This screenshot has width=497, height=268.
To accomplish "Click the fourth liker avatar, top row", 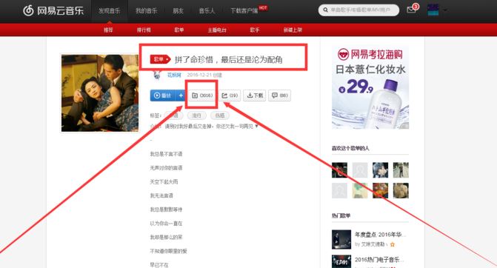I will (401, 170).
